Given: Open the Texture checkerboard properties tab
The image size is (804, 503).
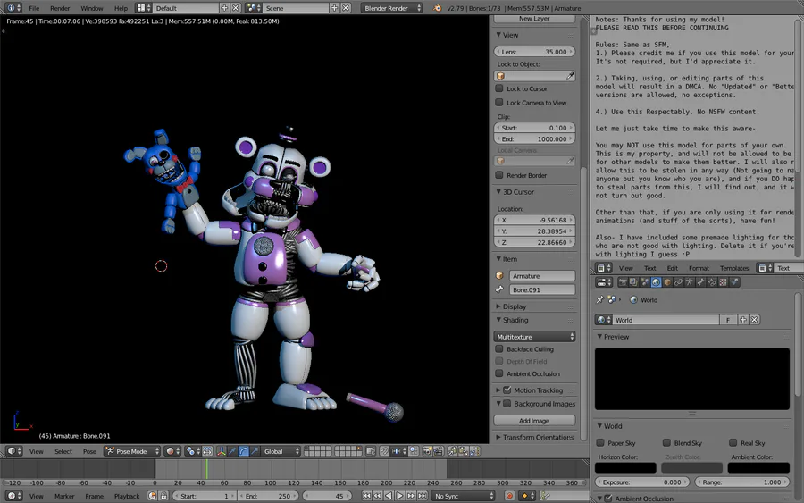Looking at the screenshot, I should click(723, 282).
